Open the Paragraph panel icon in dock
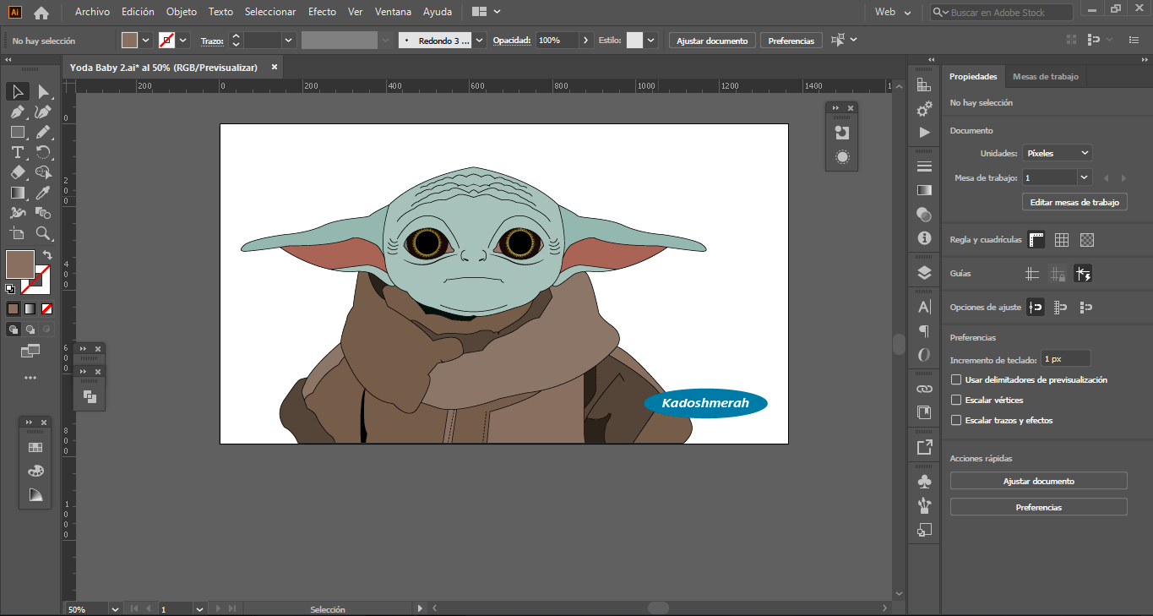This screenshot has height=616, width=1153. 924,330
